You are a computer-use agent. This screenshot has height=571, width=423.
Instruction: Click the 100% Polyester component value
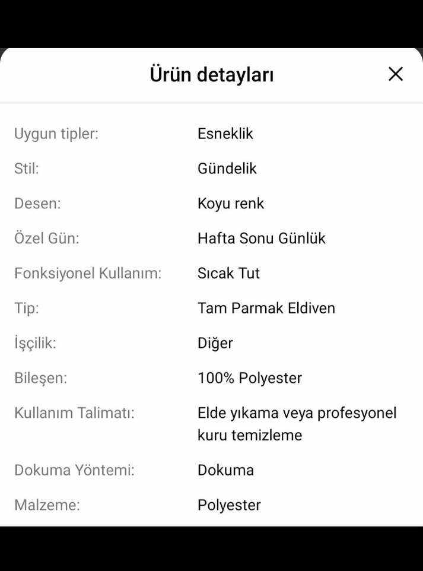(x=250, y=378)
